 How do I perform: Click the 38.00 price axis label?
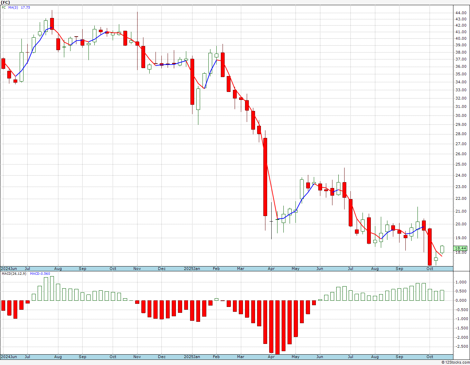point(461,52)
